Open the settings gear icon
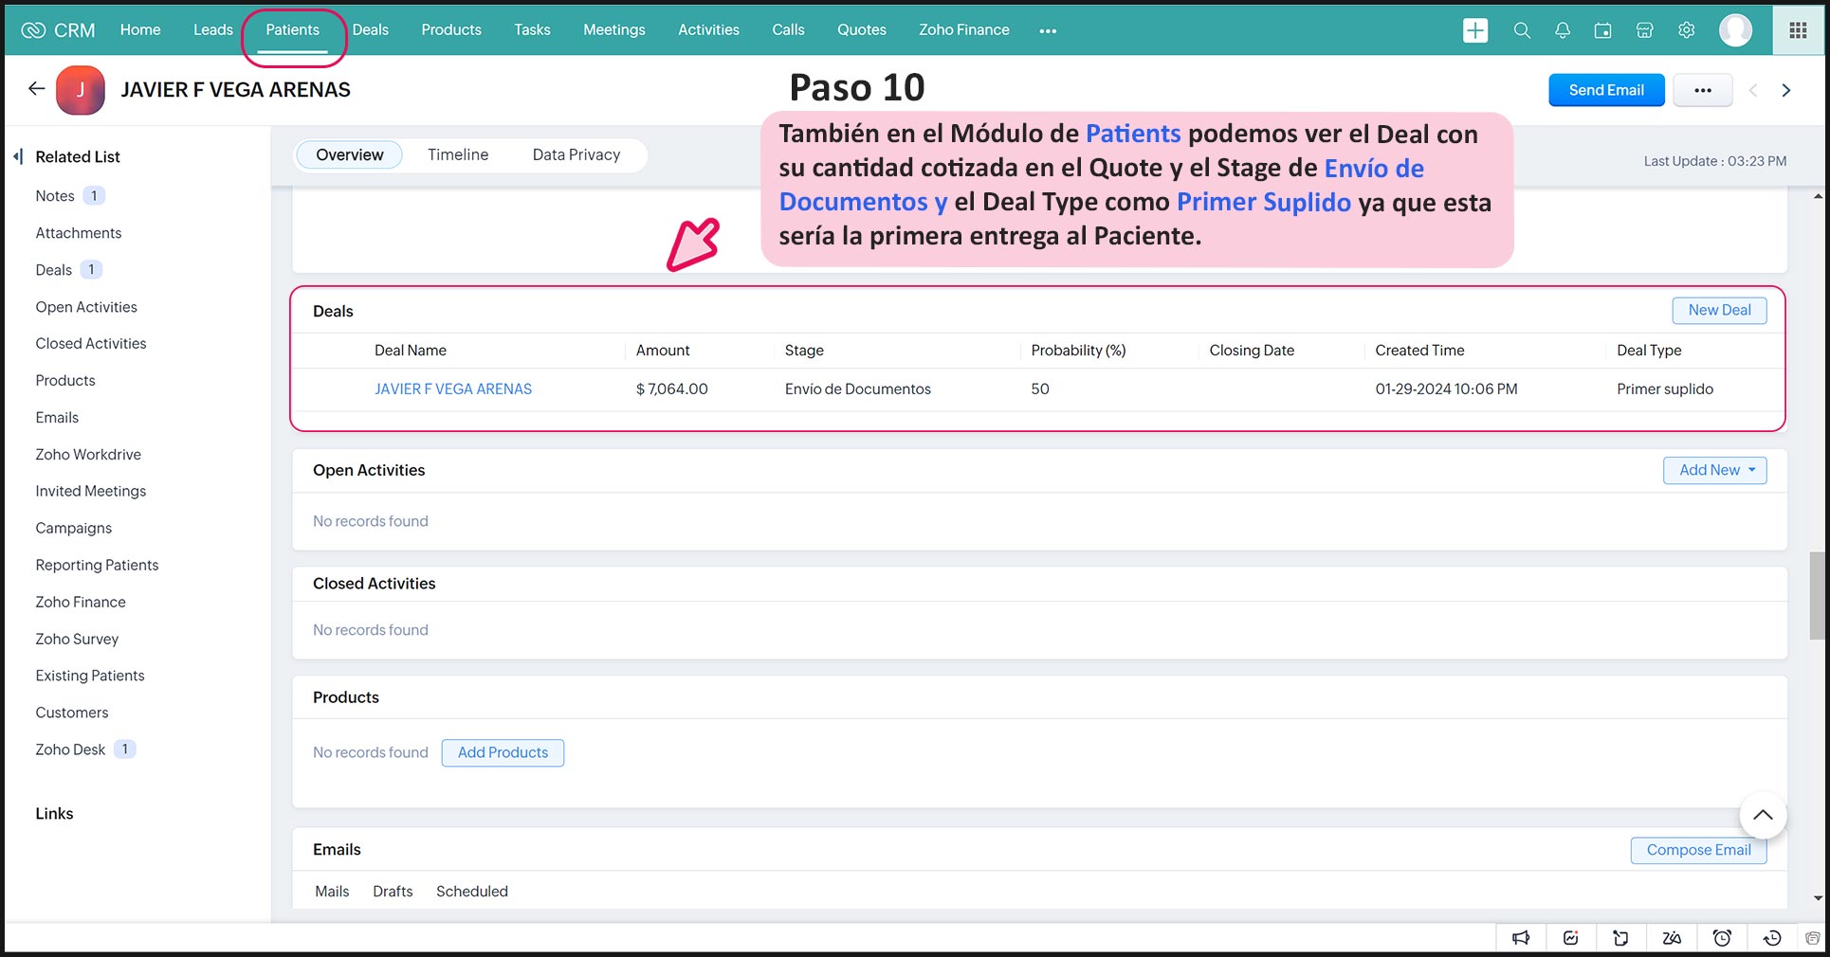 (x=1686, y=30)
